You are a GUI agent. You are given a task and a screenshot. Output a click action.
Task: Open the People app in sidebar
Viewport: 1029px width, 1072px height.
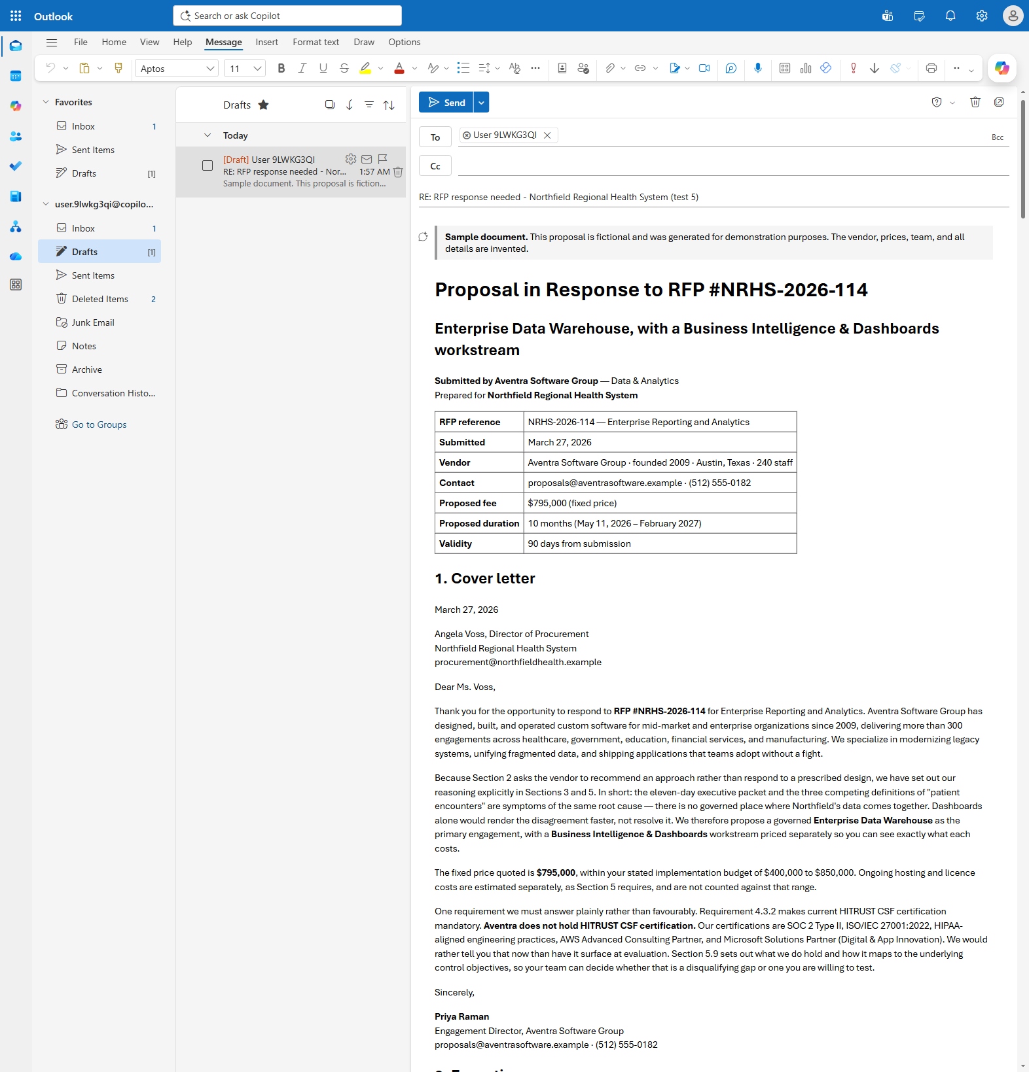click(x=16, y=136)
